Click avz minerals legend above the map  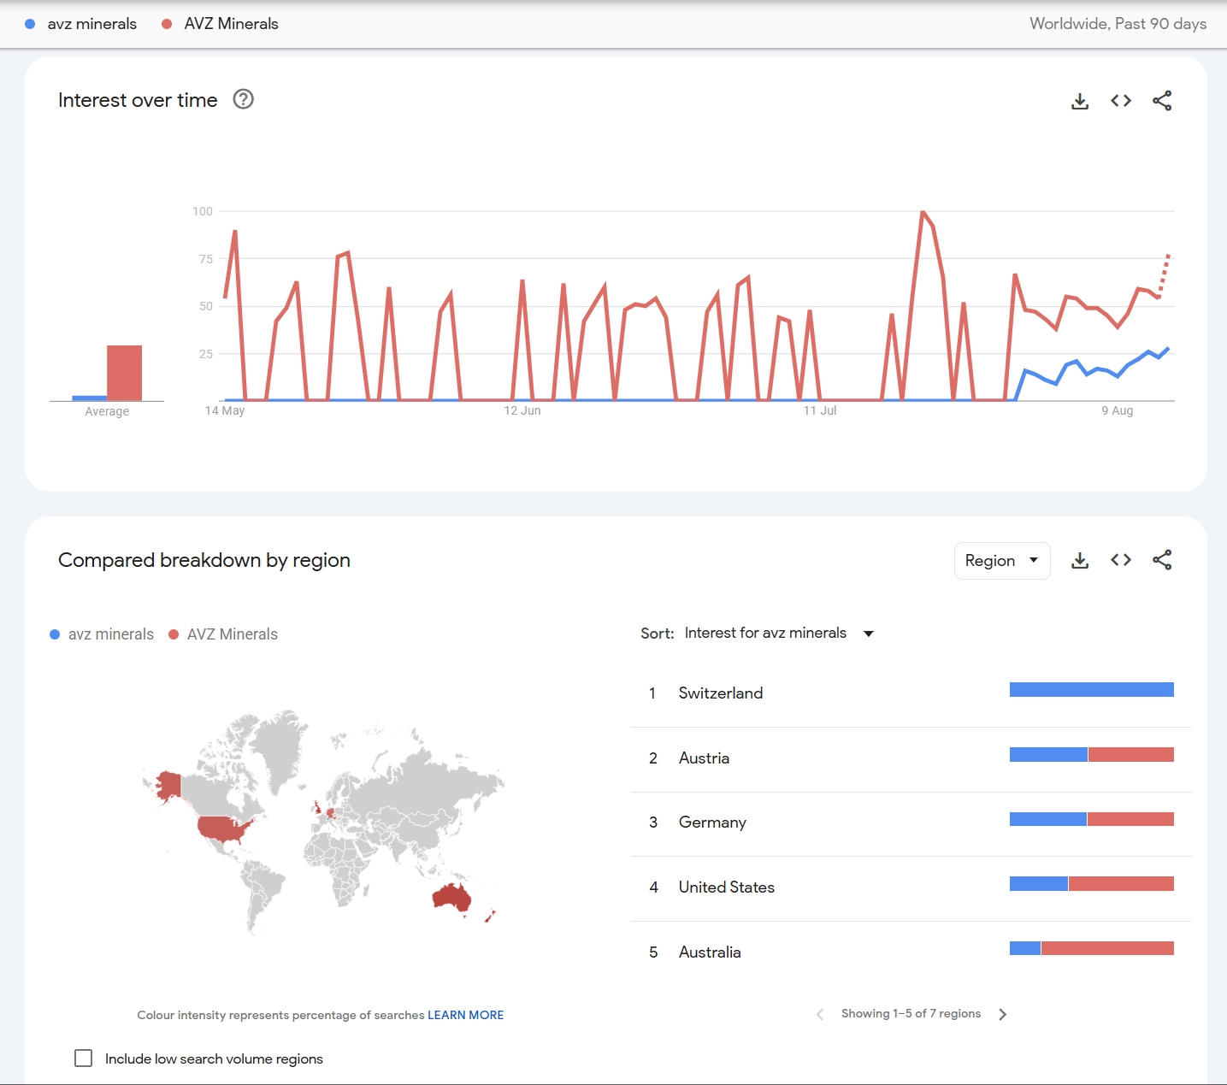click(x=102, y=634)
